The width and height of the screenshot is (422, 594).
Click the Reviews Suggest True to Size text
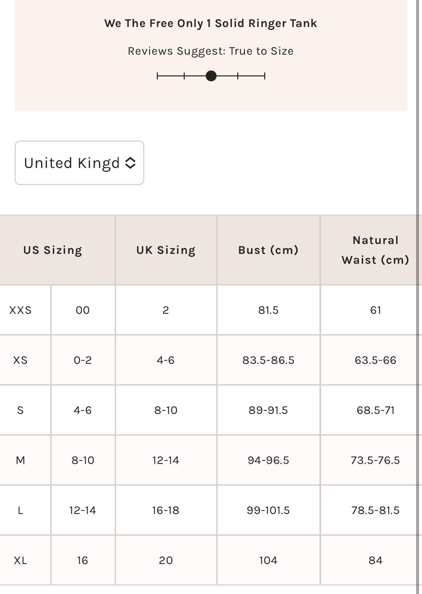(211, 51)
